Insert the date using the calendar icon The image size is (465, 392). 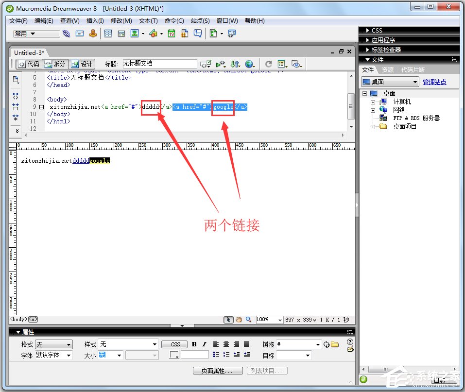click(171, 33)
